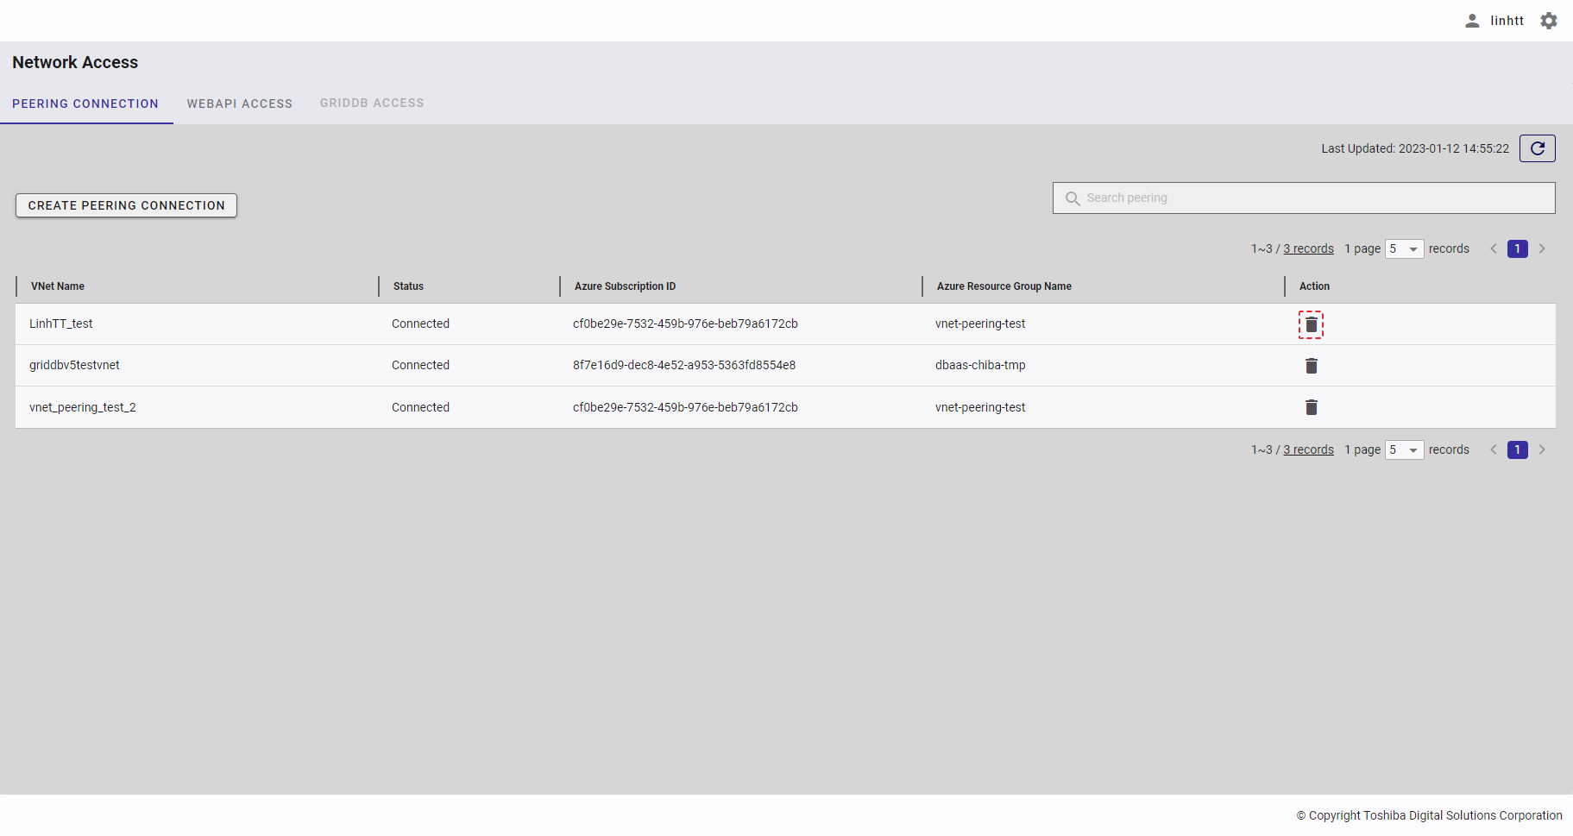Delete the vnet_peering_test_2 peering connection
Image resolution: width=1573 pixels, height=836 pixels.
click(x=1311, y=407)
